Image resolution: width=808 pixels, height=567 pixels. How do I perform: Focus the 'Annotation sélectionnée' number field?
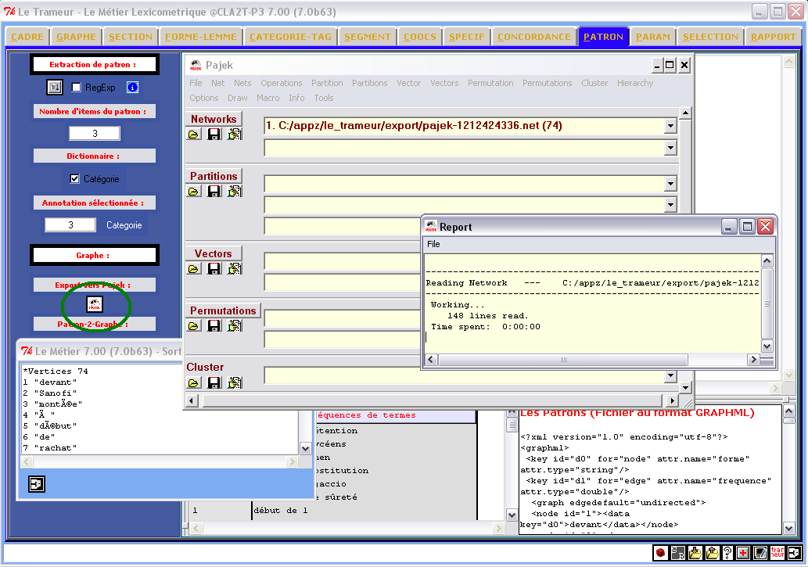click(70, 224)
